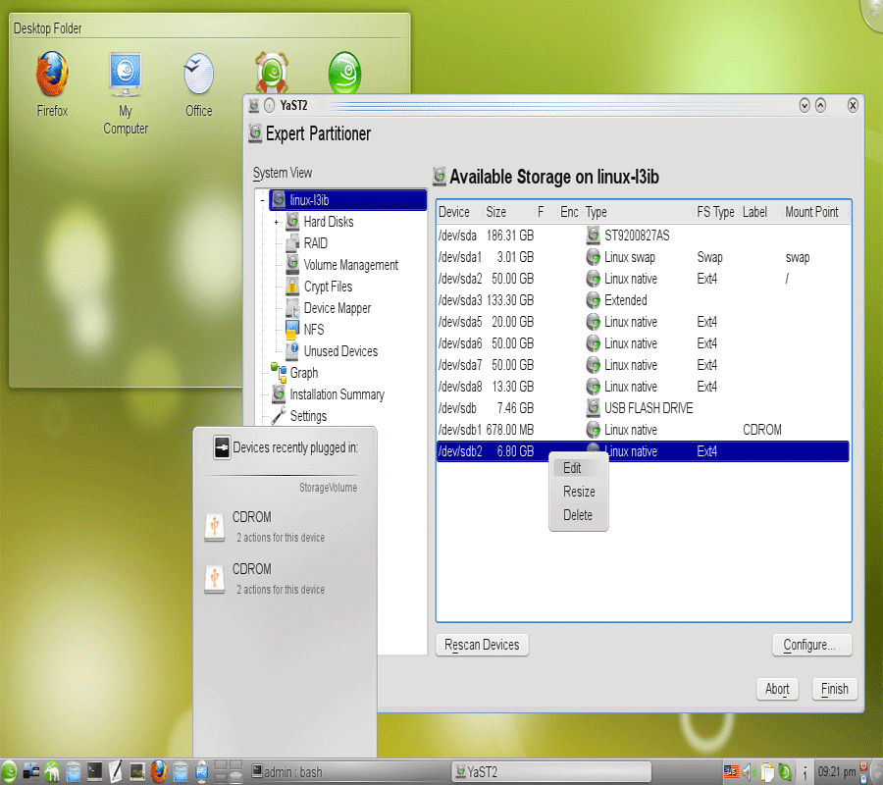Select the /dev/sda1 swap partition row
Image resolution: width=883 pixels, height=785 pixels.
[x=643, y=257]
